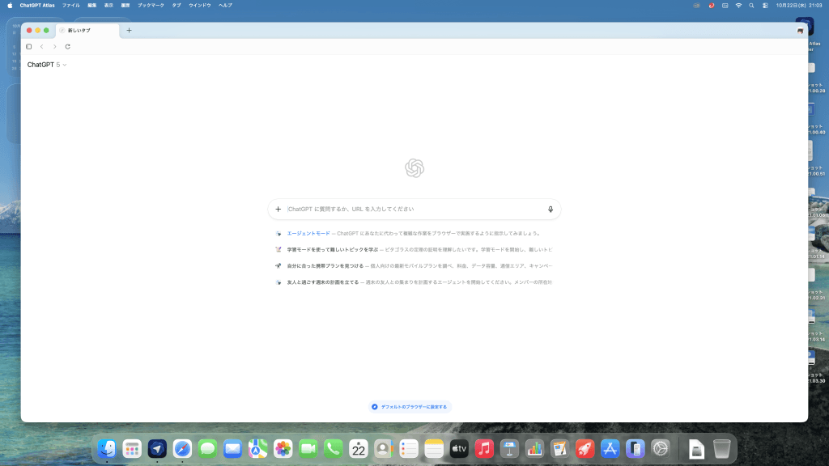Expand the ChatGPT 5 model dropdown
Screen dimensions: 829x466
[47, 65]
